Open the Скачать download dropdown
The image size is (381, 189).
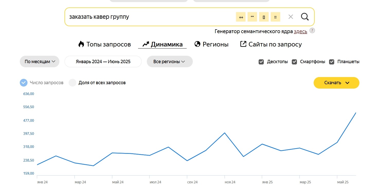pyautogui.click(x=336, y=83)
